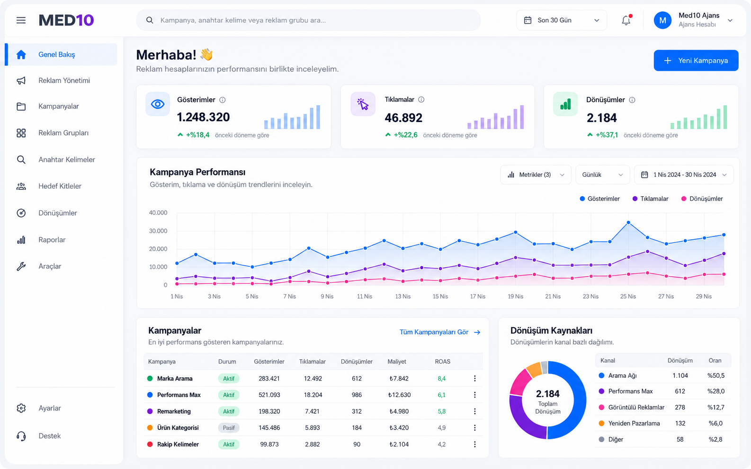The width and height of the screenshot is (751, 469).
Task: Expand the Med10 Ajans account menu
Action: [x=730, y=20]
